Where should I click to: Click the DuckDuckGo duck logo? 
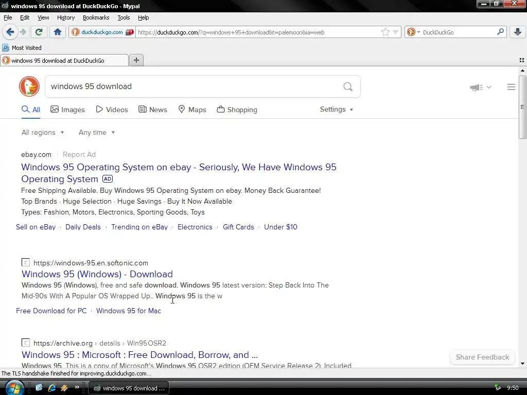29,86
